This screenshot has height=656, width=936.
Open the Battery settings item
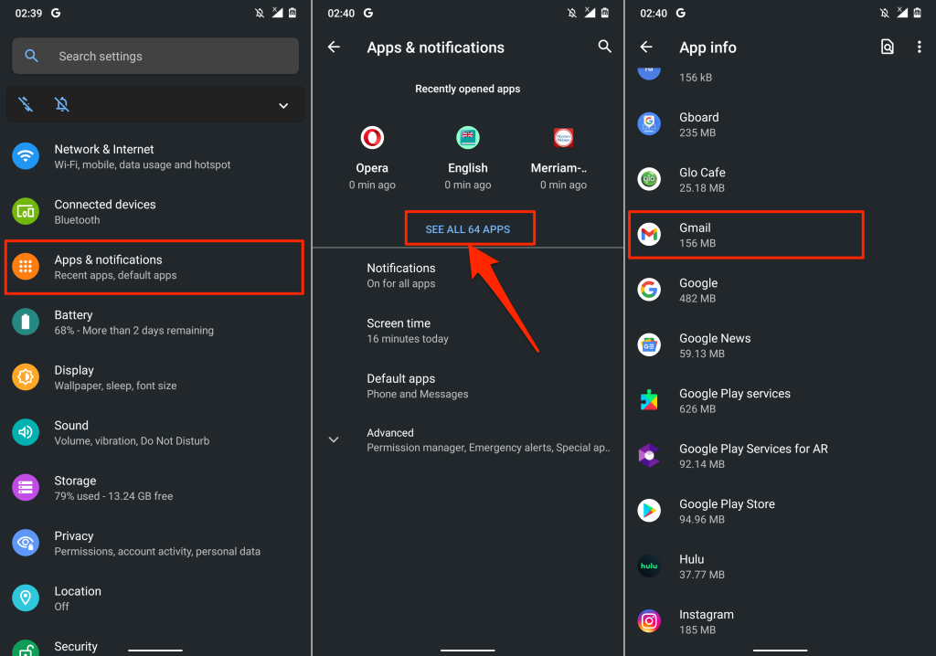(x=133, y=323)
